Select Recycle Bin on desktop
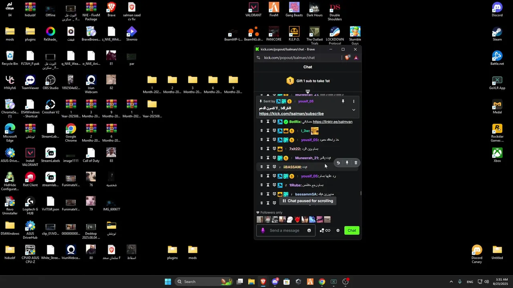This screenshot has width=513, height=288. (x=10, y=58)
